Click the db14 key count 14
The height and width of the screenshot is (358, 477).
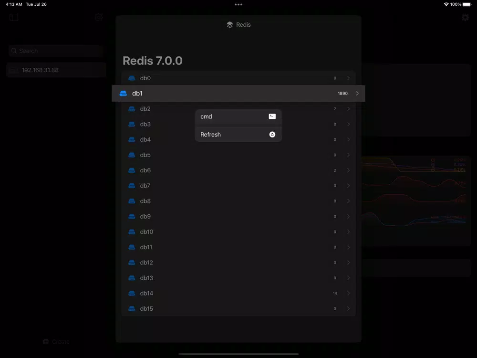coord(335,294)
